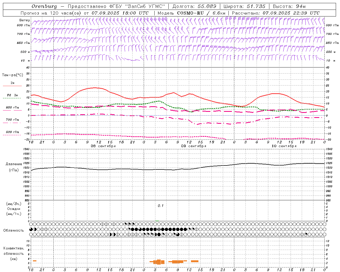Click the "Давление" pressure panel label
Screen dimensions: 340x272
pos(14,164)
